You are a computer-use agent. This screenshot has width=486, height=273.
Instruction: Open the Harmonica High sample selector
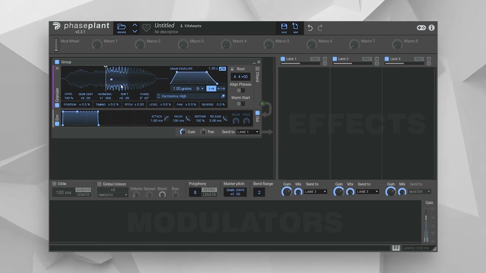pos(188,96)
